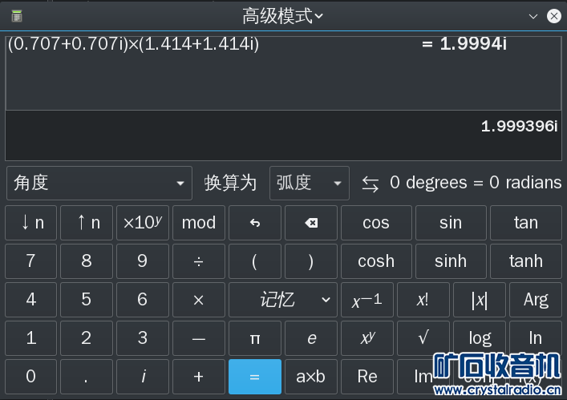Click digit 5 key
The height and width of the screenshot is (400, 567).
coord(87,300)
